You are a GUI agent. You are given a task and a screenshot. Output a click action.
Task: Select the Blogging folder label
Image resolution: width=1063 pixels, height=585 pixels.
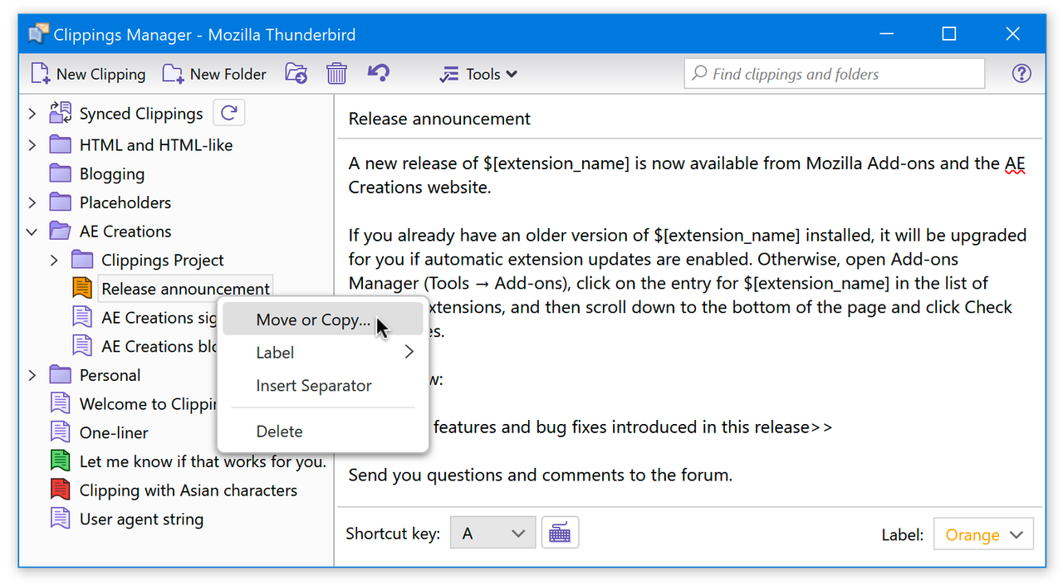tap(112, 174)
